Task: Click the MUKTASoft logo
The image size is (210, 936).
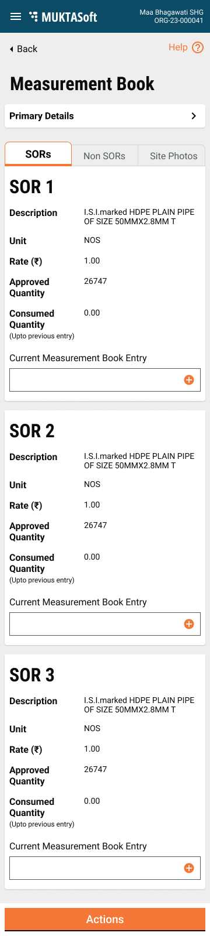Action: pos(63,17)
